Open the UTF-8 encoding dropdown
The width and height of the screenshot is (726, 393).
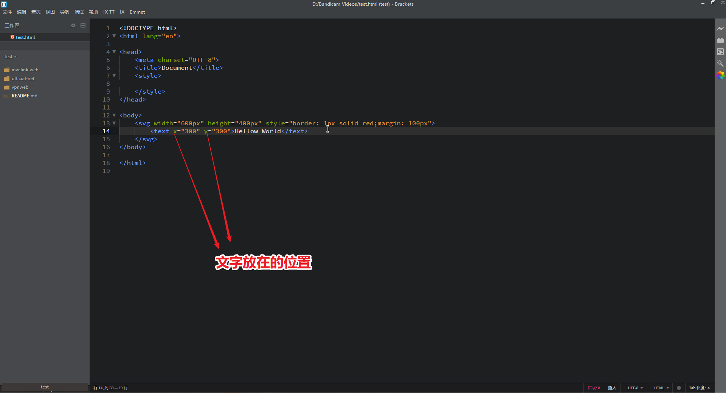635,388
